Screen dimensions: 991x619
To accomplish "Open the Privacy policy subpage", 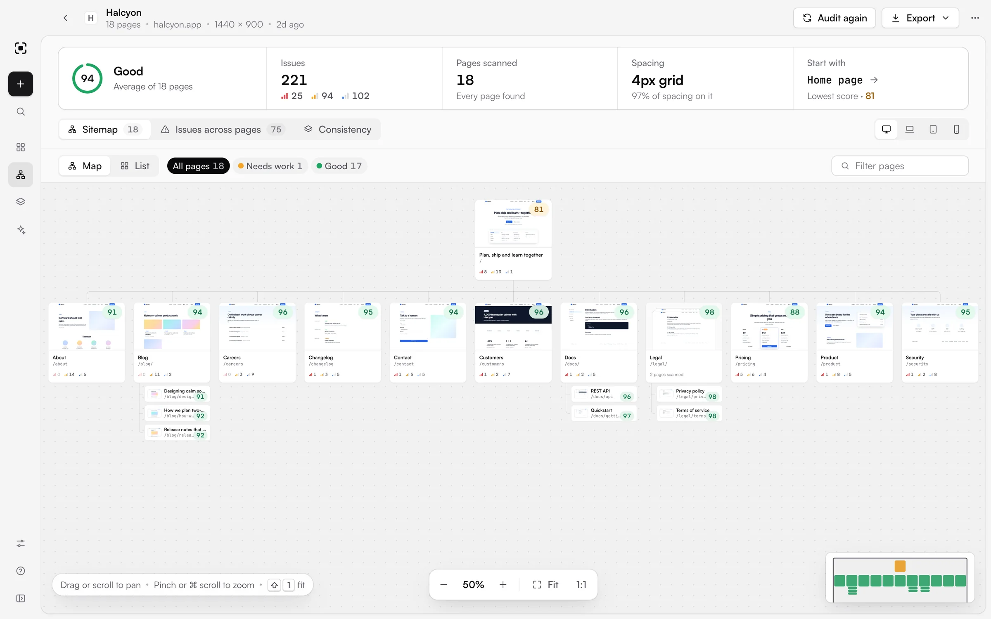I will [689, 394].
